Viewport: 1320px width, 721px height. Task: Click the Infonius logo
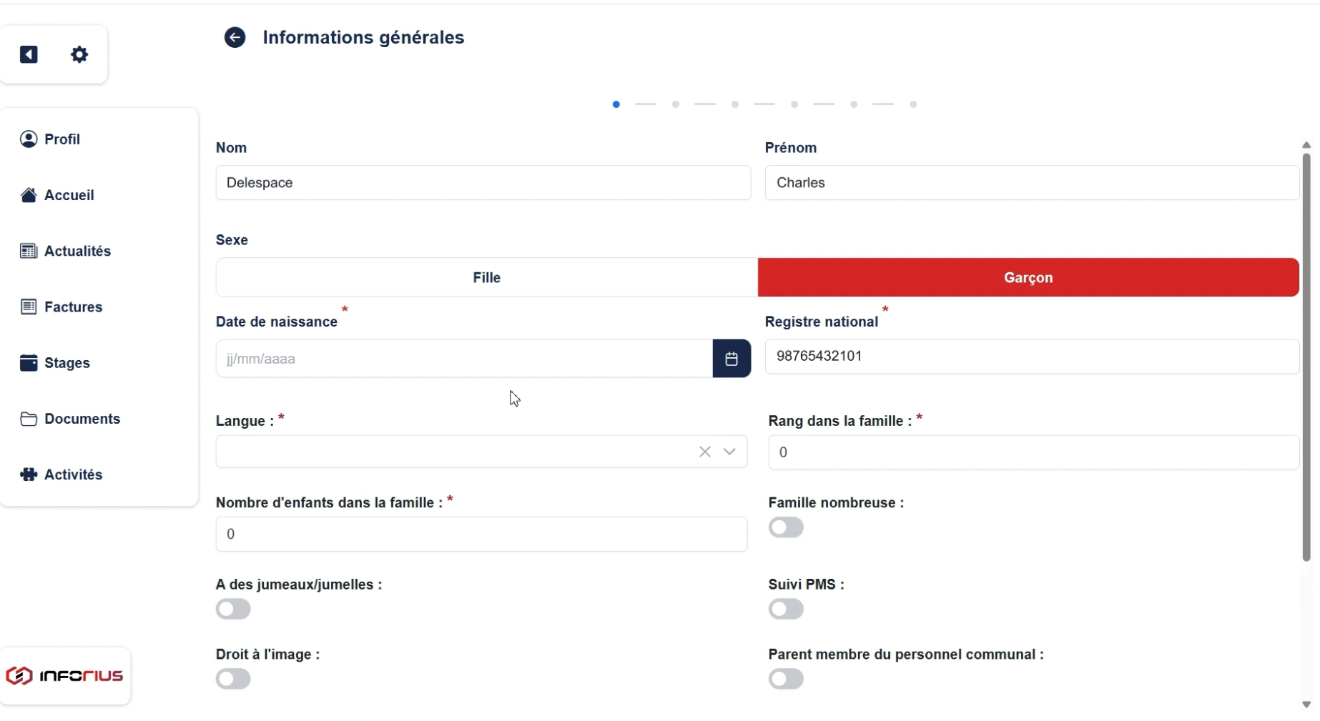tap(64, 676)
